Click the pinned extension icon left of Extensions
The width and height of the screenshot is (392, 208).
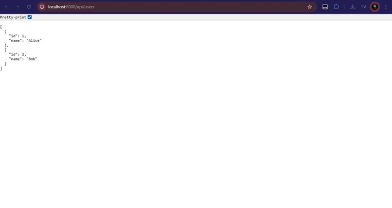coord(325,7)
